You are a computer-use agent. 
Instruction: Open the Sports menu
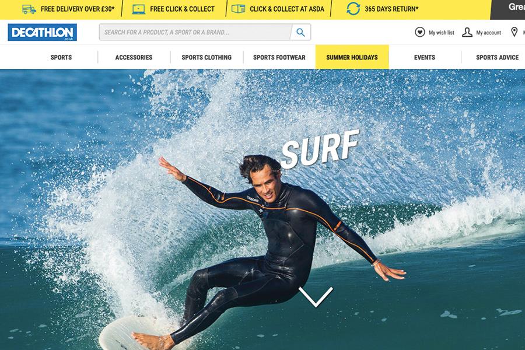(61, 57)
